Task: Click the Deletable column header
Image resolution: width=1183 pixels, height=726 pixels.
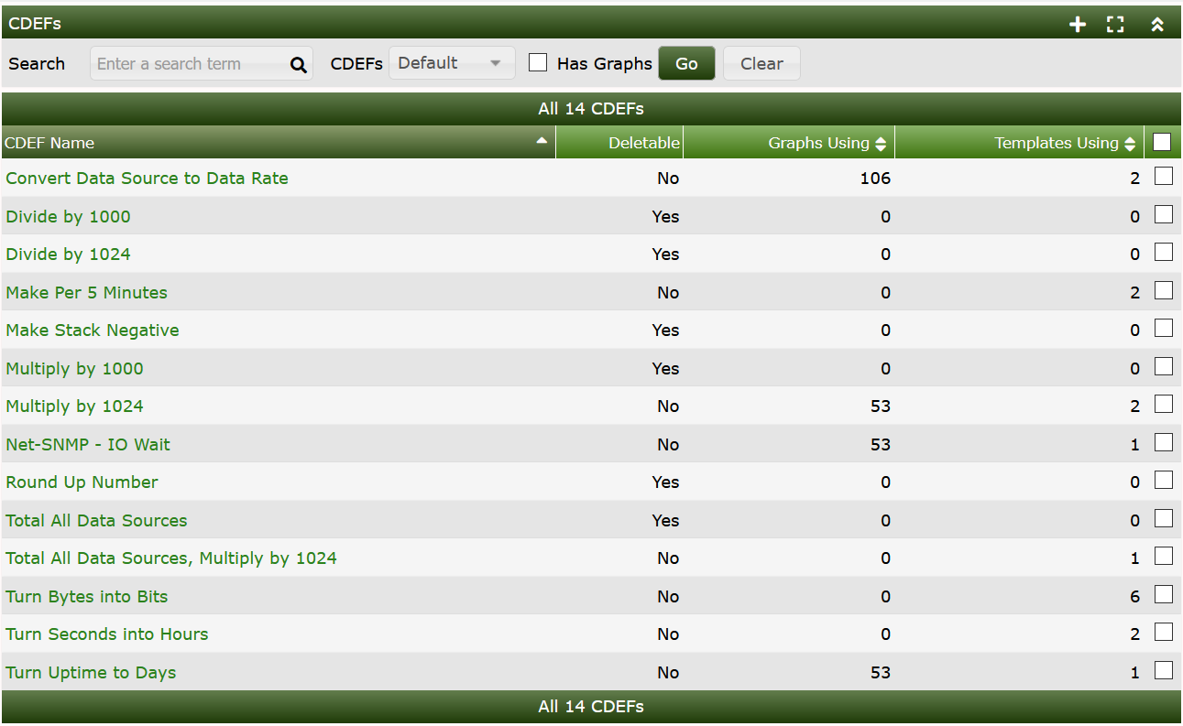Action: 643,143
